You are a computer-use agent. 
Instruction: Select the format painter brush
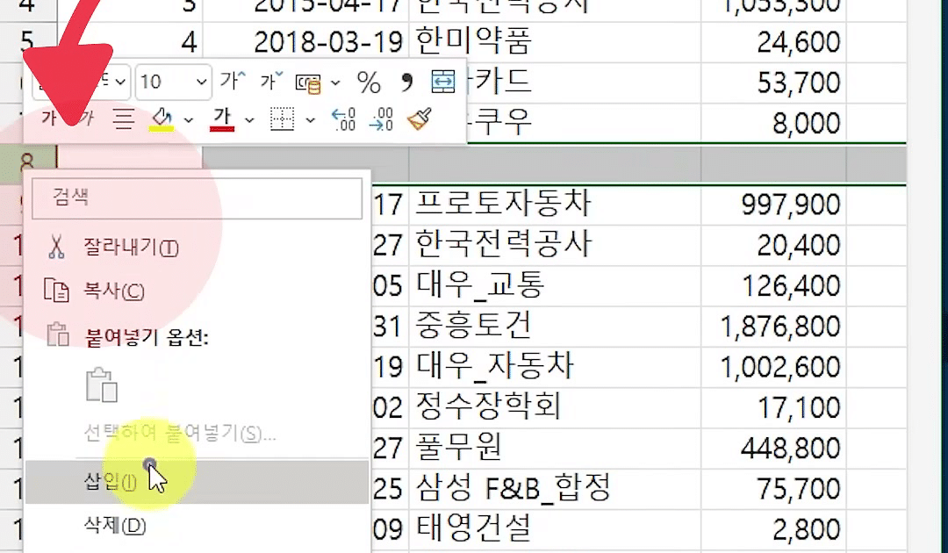420,118
